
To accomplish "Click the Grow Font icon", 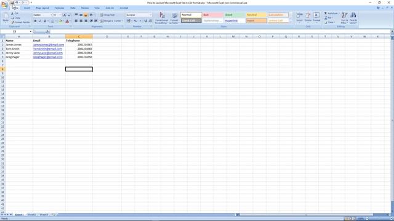I will point(65,15).
